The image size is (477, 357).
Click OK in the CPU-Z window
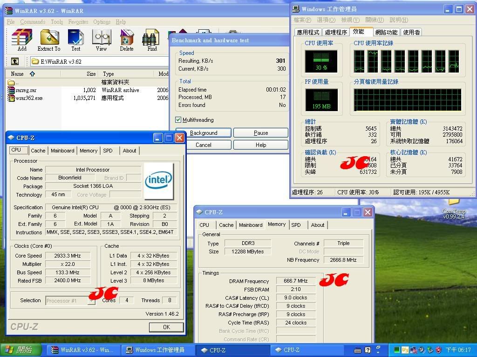(166, 327)
